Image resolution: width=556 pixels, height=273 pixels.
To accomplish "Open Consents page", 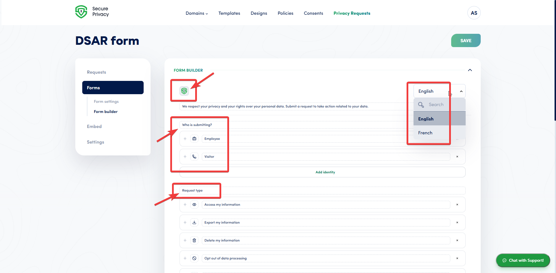I will point(313,13).
